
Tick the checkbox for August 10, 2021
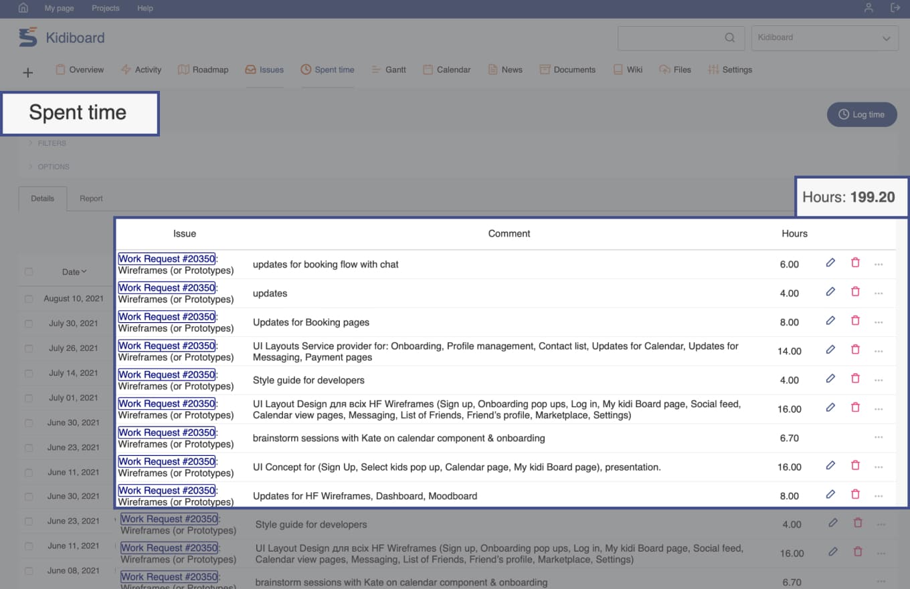pos(29,299)
